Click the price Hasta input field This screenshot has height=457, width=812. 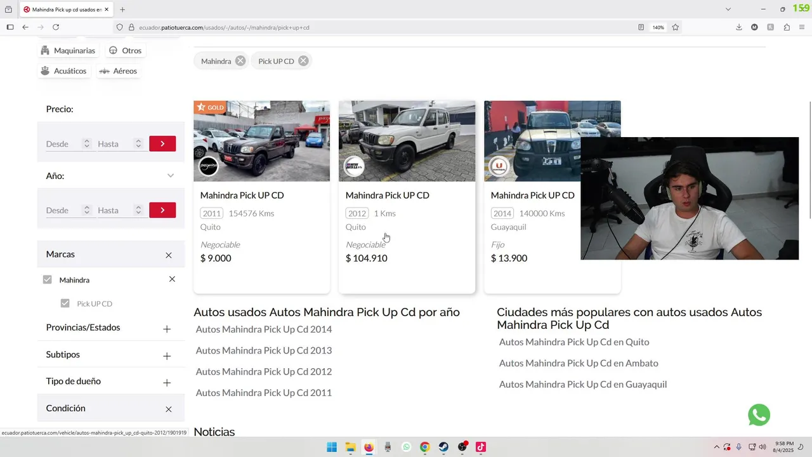[x=115, y=144]
